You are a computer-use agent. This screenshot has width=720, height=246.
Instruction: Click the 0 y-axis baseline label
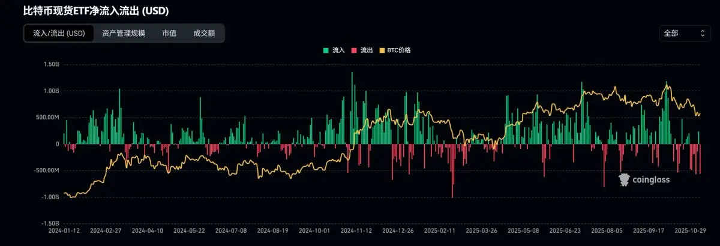tap(57, 144)
